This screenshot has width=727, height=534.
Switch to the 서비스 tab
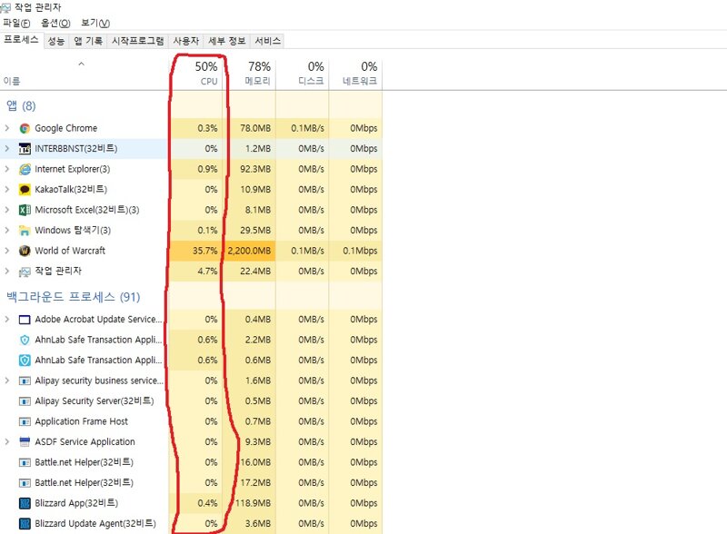(x=267, y=41)
